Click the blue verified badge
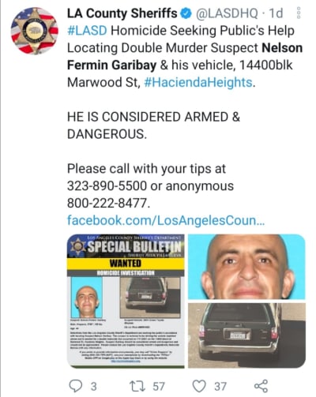Viewport: 316px width, 397px height. pos(186,13)
